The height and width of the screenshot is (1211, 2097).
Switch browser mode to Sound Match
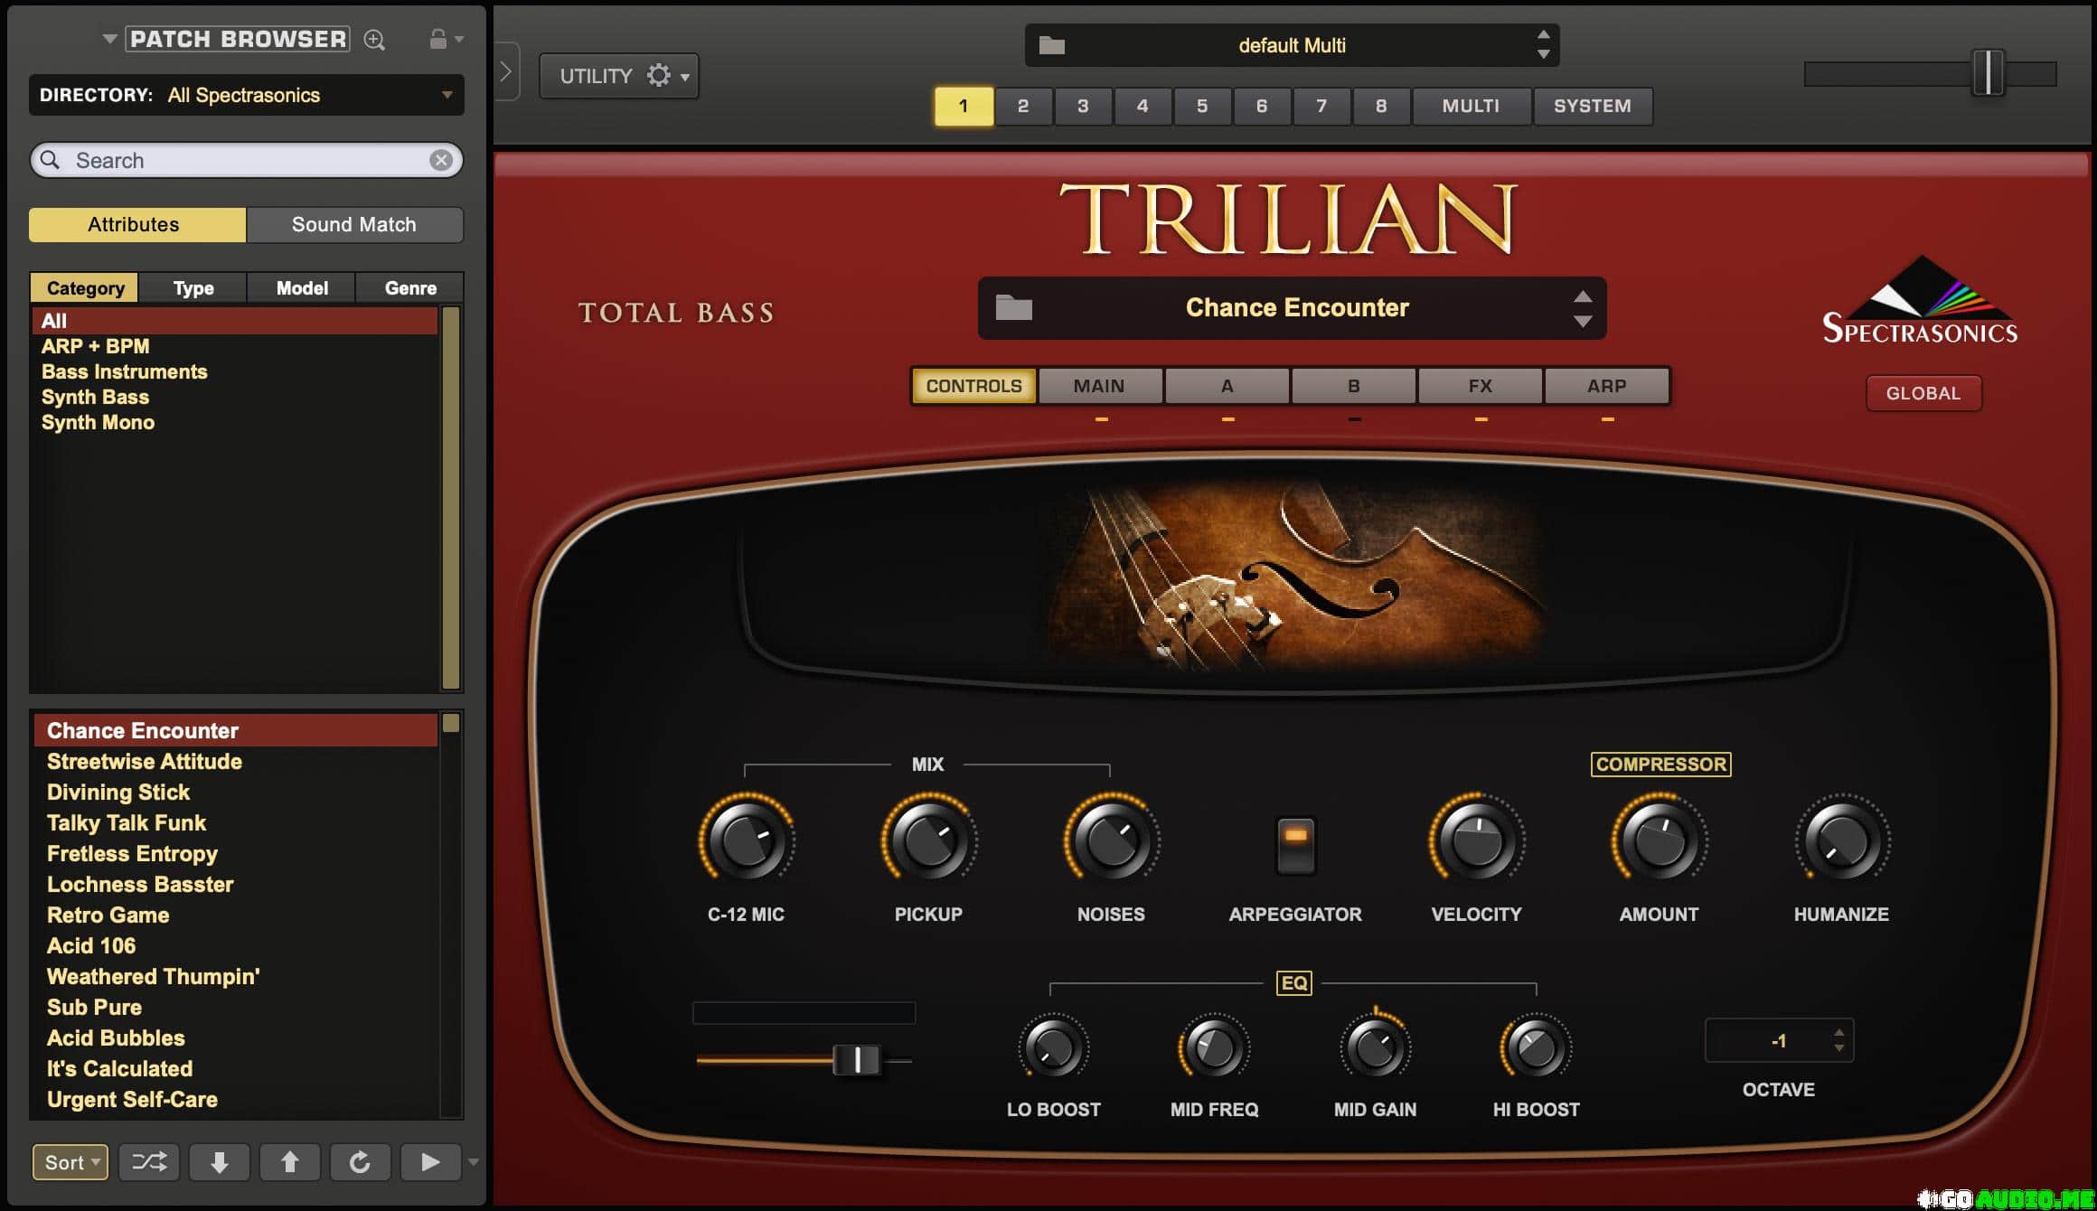354,224
